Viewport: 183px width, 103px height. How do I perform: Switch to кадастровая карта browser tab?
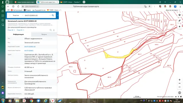[x=25, y=2]
